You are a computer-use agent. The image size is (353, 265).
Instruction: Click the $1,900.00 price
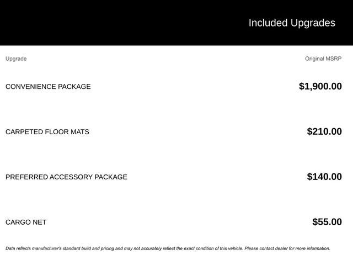click(320, 86)
